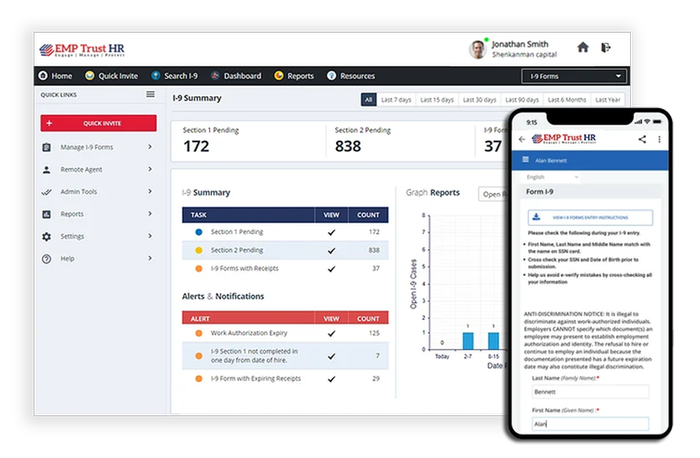
Task: Select Last 30 days filter
Action: [x=480, y=100]
